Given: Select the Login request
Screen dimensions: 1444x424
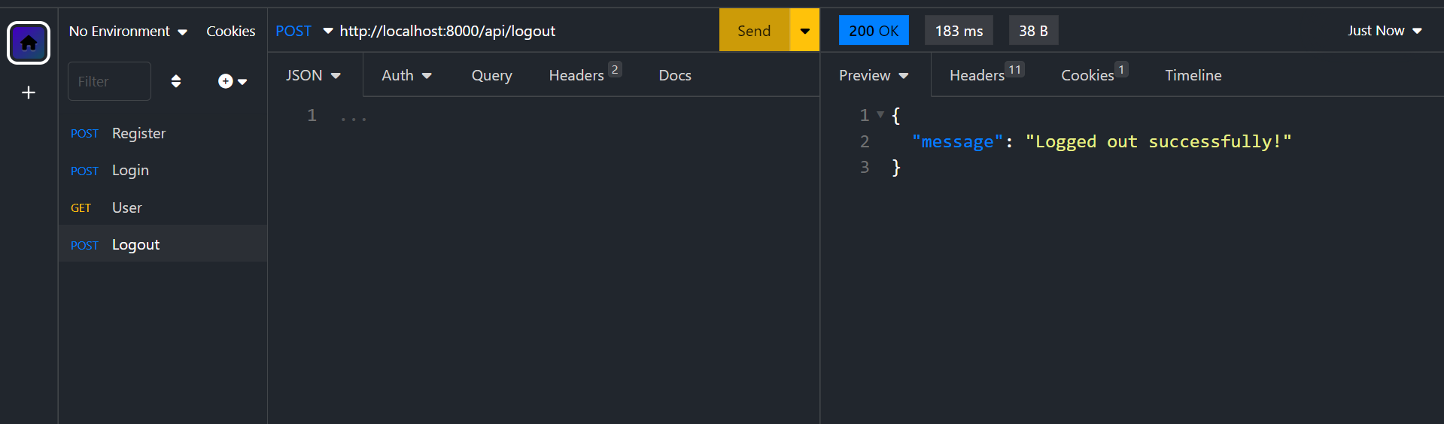Looking at the screenshot, I should tap(130, 171).
